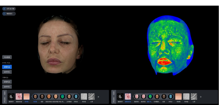This screenshot has width=219, height=105.
Task: Select 염증&민감 red thumbnail in right panel
Action: (128, 97)
